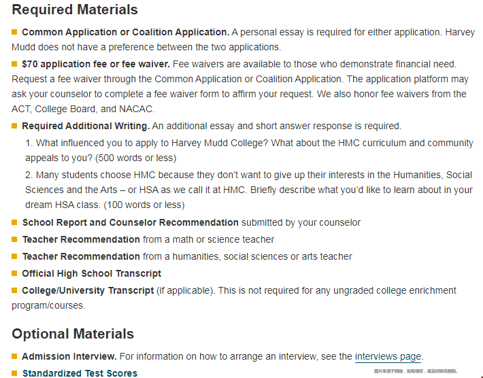
Task: Click the bold Official High School Transcript text
Action: [92, 273]
